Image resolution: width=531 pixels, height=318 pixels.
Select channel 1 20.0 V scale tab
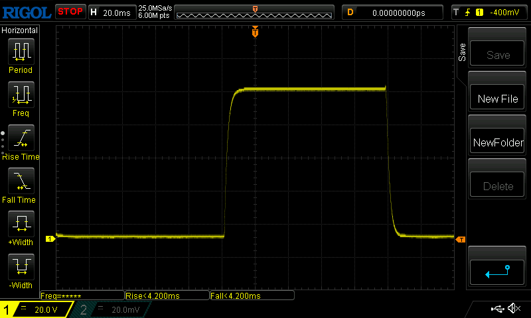[36, 309]
